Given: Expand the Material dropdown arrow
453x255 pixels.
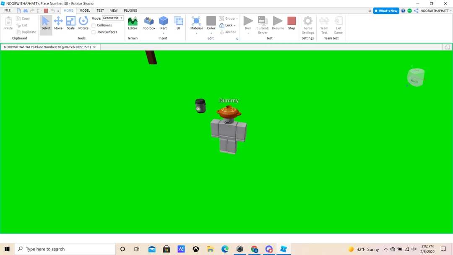Looking at the screenshot, I should (x=196, y=33).
